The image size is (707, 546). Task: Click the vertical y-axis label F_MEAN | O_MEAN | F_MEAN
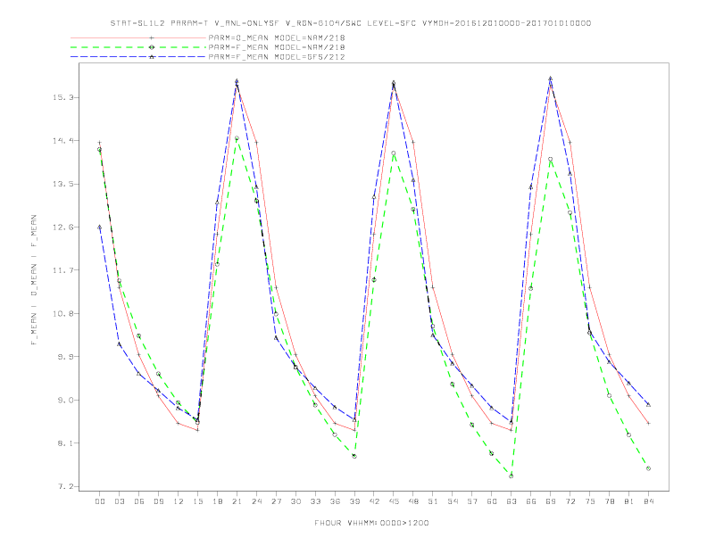(x=34, y=280)
